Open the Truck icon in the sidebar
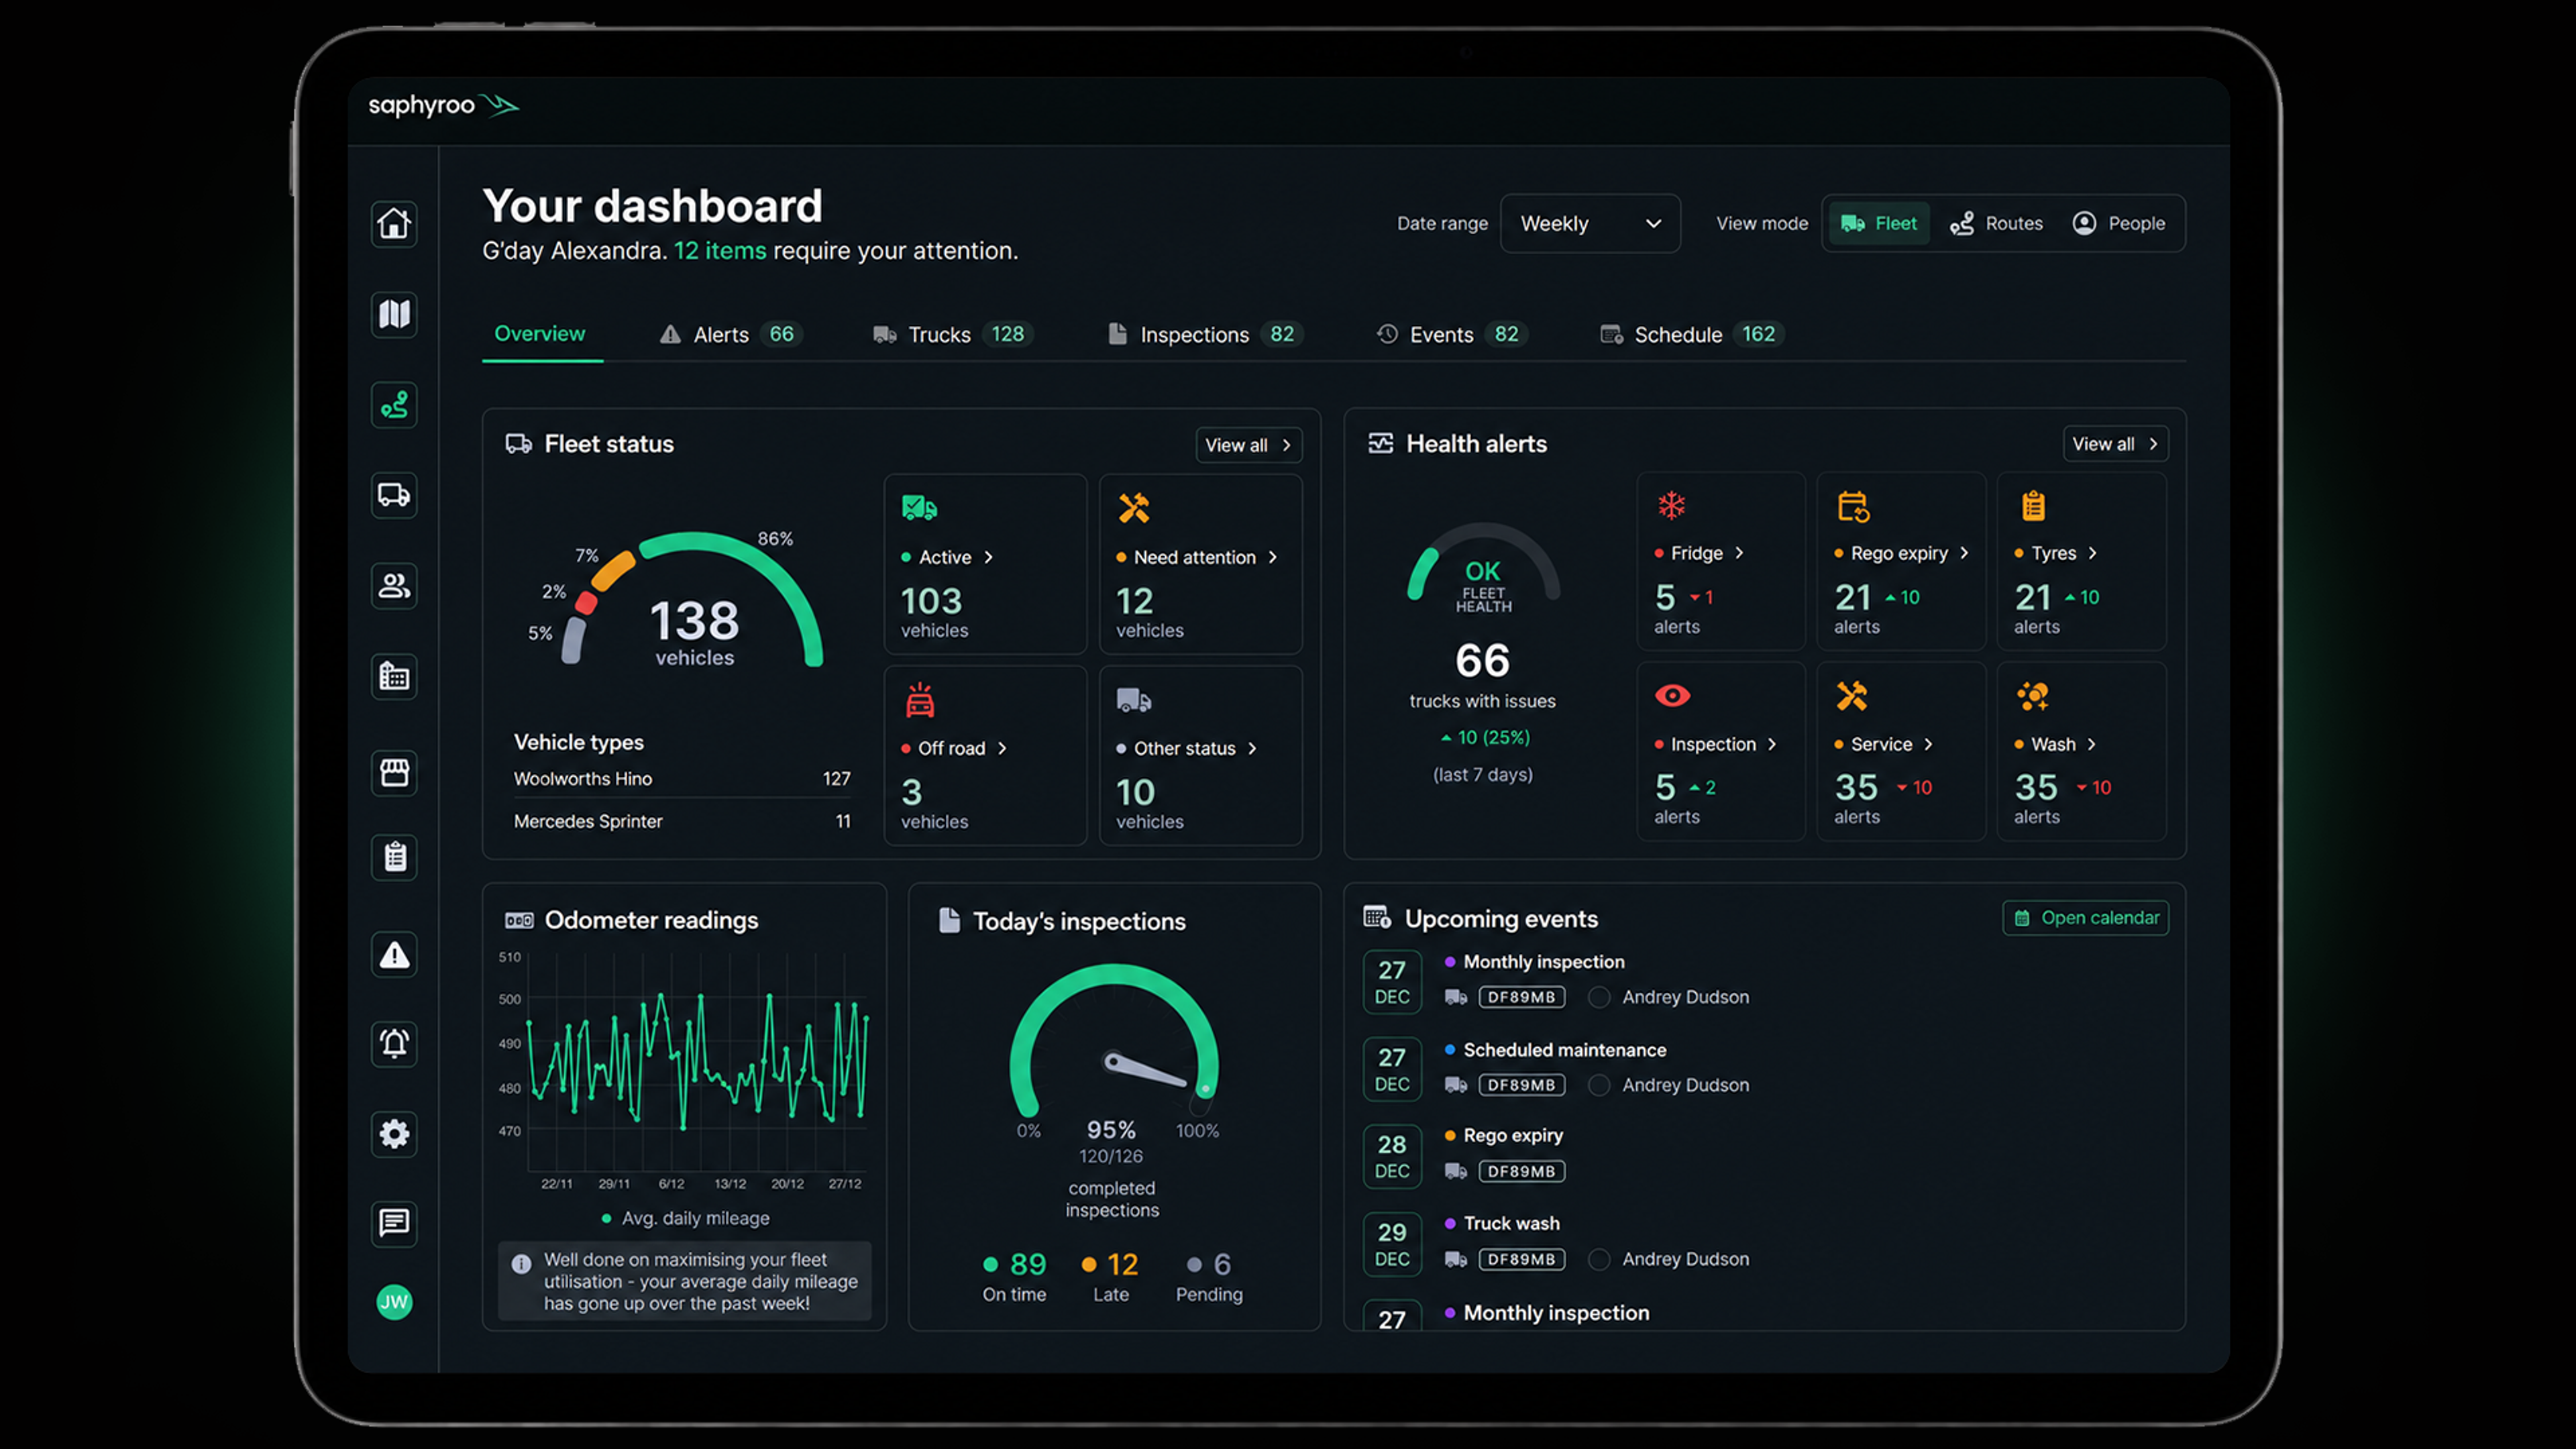The width and height of the screenshot is (2576, 1449). 394,495
